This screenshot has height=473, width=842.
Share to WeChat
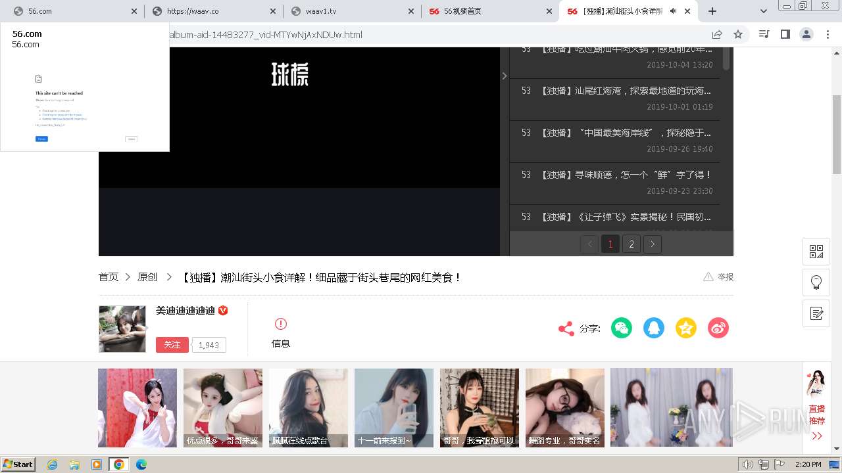pyautogui.click(x=622, y=328)
